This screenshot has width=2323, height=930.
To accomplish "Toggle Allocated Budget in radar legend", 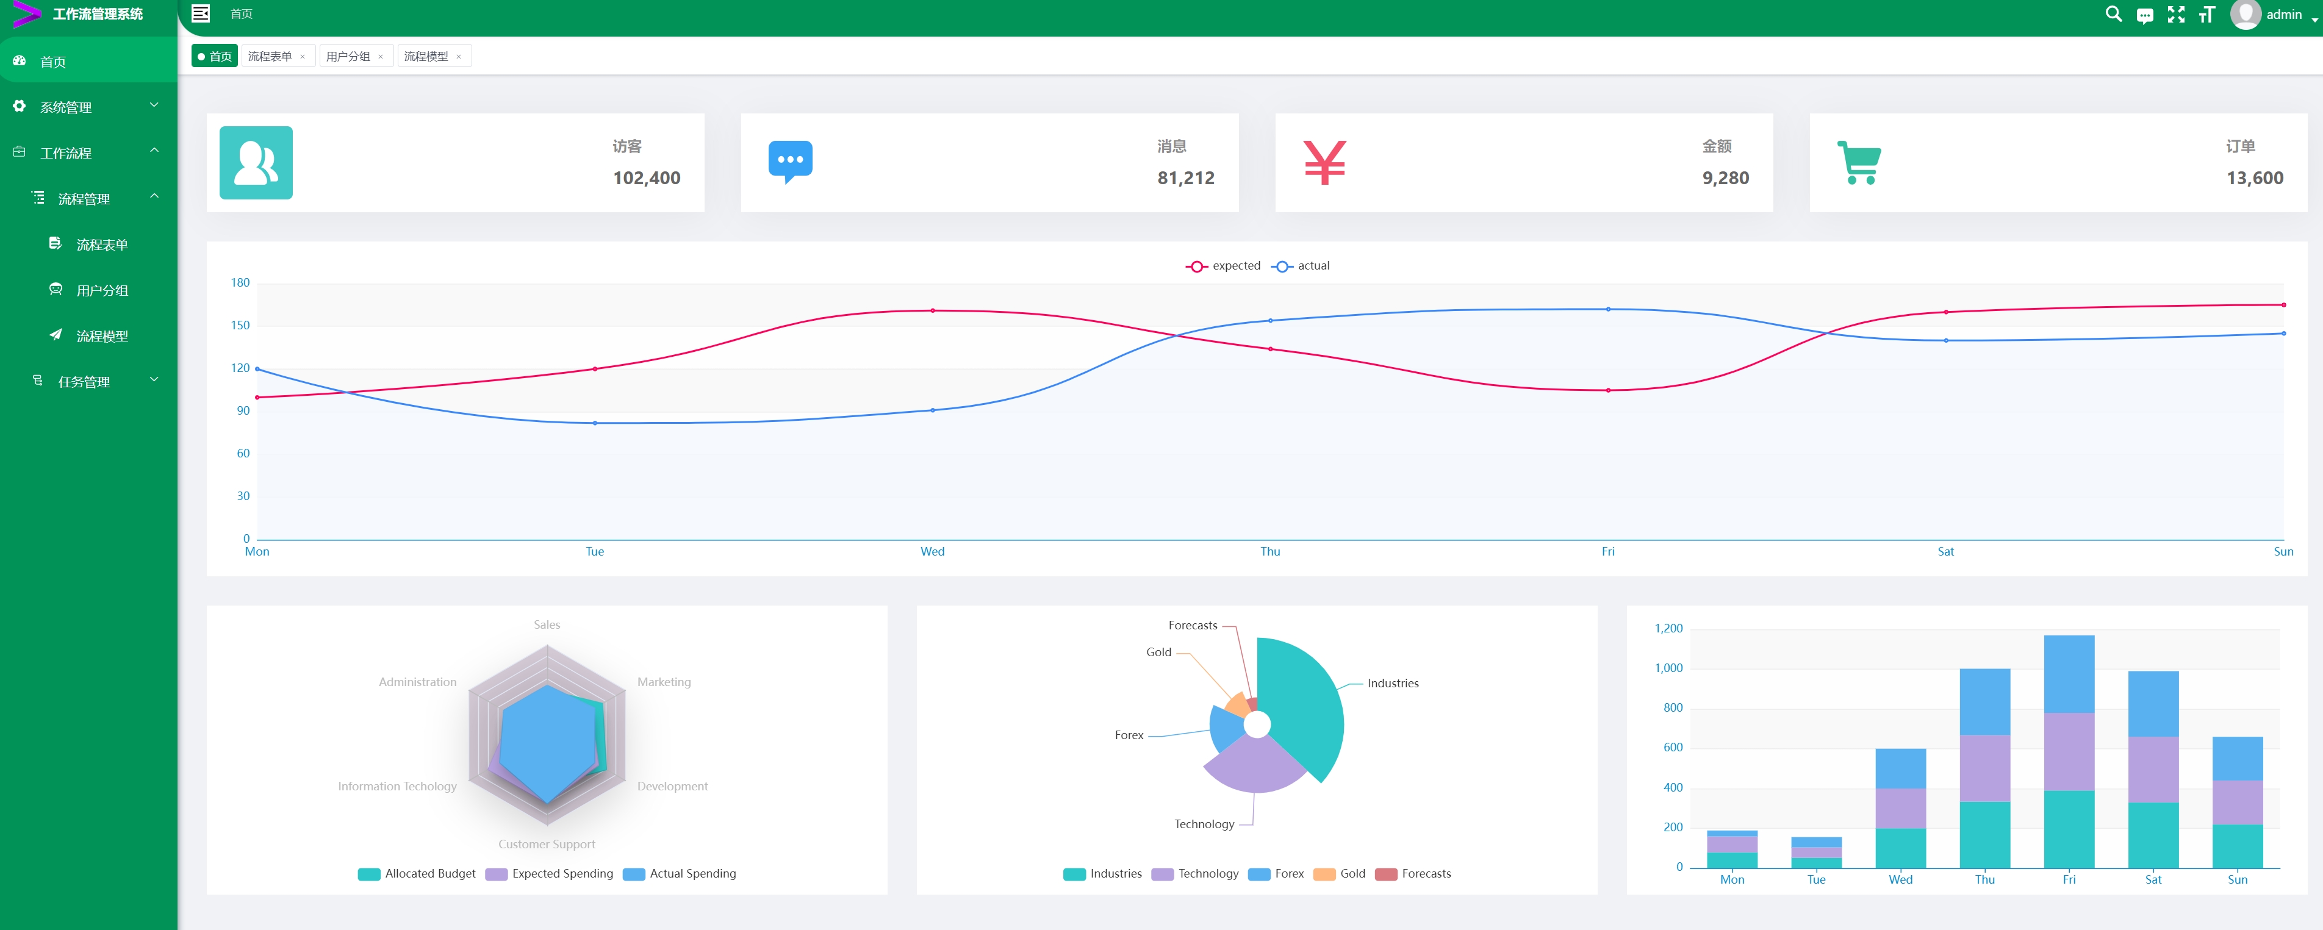I will click(x=417, y=873).
